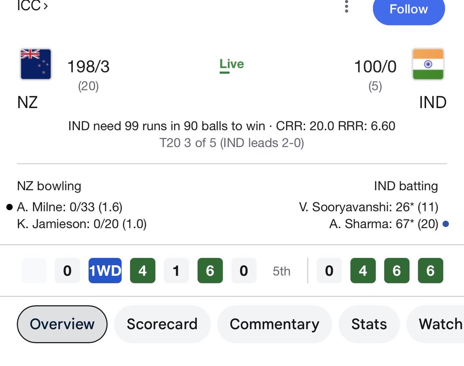
Task: Tap the New Zealand flag icon
Action: coord(36,64)
